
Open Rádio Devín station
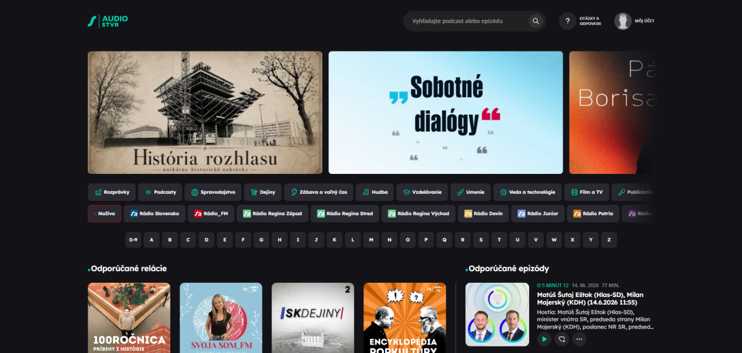(484, 214)
